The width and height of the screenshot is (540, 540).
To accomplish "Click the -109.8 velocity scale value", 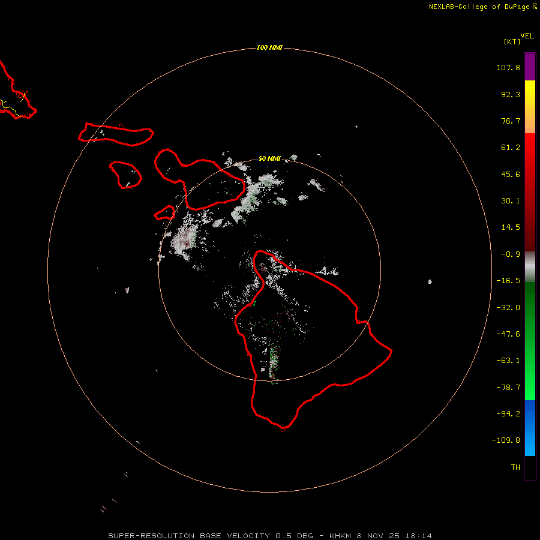I will (x=506, y=440).
